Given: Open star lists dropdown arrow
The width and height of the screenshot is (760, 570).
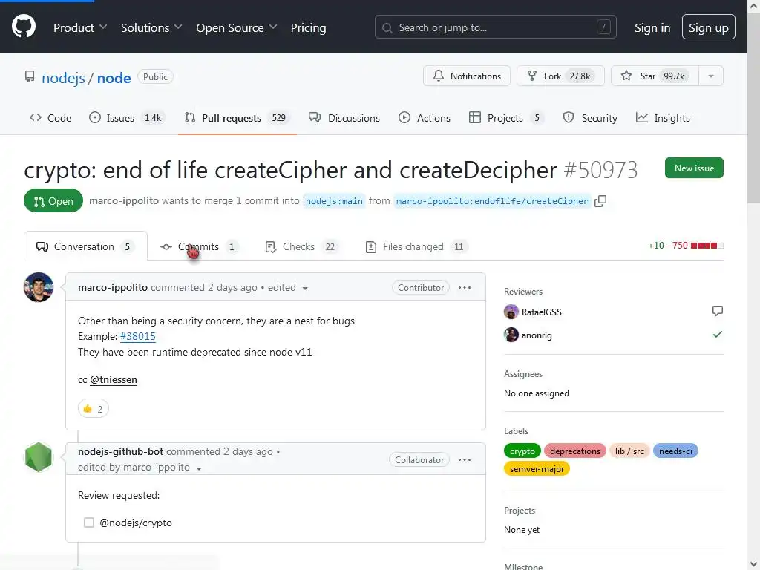Looking at the screenshot, I should point(710,76).
